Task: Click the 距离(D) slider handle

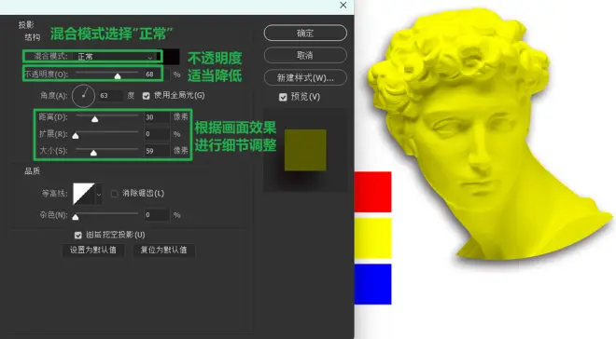Action: pos(94,119)
